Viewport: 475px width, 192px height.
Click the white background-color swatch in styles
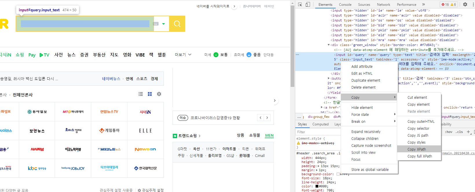338,174
